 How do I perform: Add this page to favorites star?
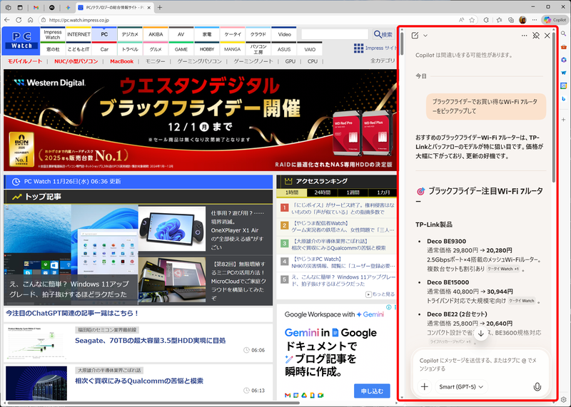[472, 20]
